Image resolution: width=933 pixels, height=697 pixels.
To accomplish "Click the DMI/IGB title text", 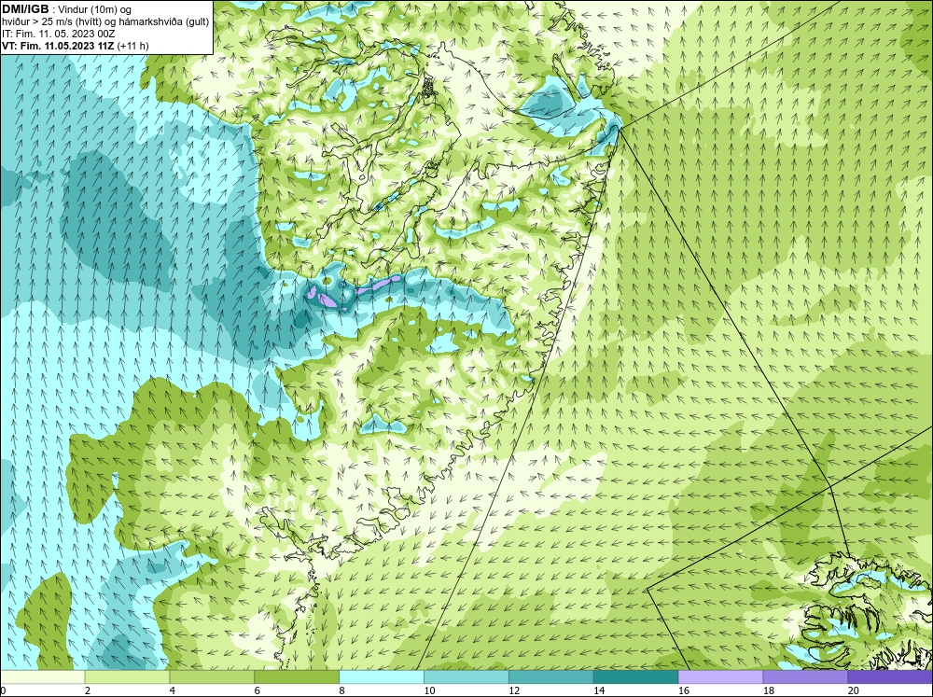I will point(25,9).
